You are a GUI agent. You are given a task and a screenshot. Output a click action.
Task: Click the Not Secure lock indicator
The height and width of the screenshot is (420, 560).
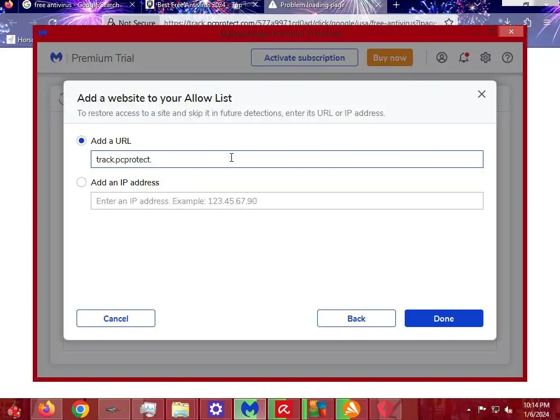[131, 23]
